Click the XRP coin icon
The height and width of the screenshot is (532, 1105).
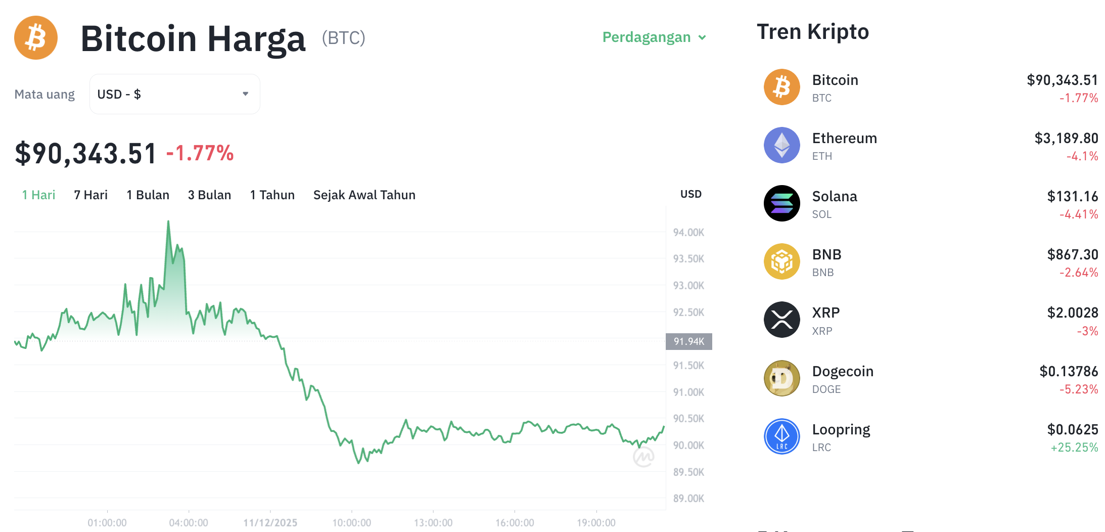pos(781,320)
